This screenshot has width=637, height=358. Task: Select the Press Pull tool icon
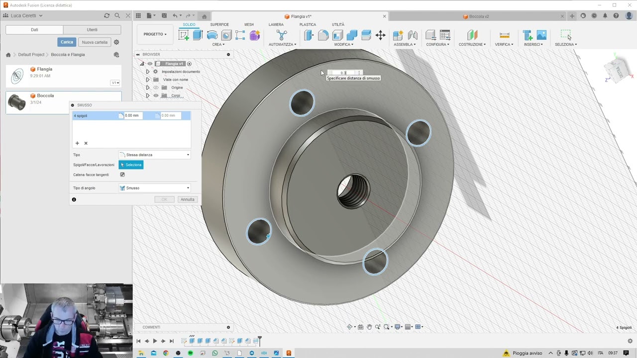pos(309,35)
